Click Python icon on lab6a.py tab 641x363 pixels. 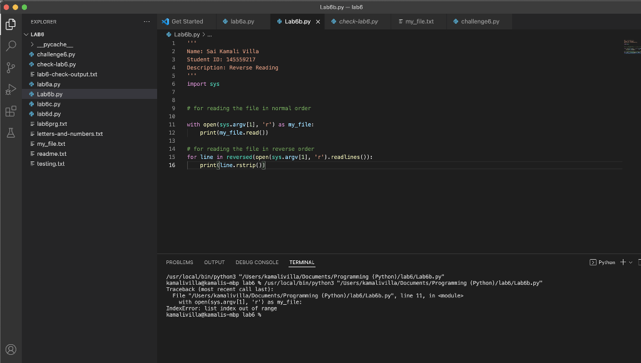tap(225, 21)
